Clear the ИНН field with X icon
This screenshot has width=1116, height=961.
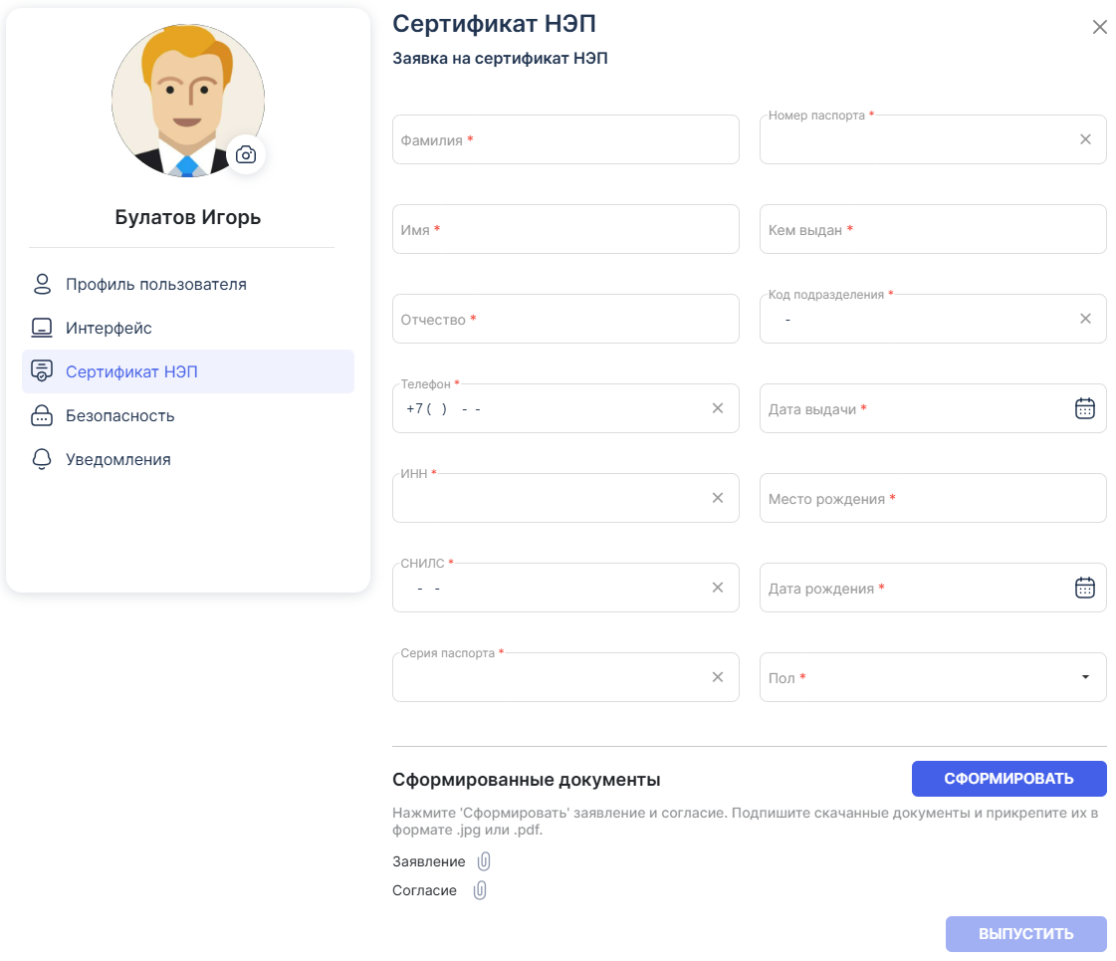[x=718, y=498]
